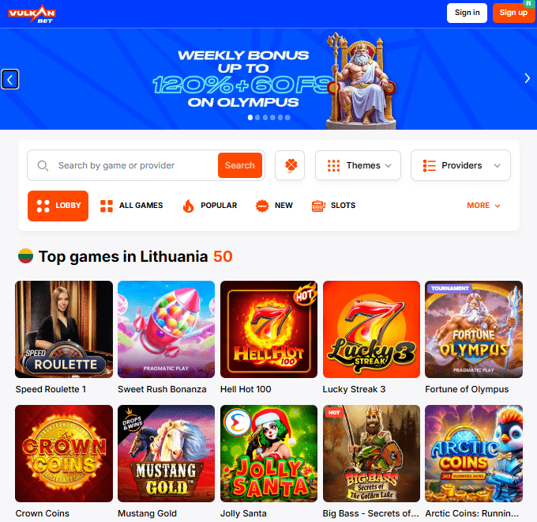The width and height of the screenshot is (537, 522).
Task: Click the Sign in button
Action: 467,13
